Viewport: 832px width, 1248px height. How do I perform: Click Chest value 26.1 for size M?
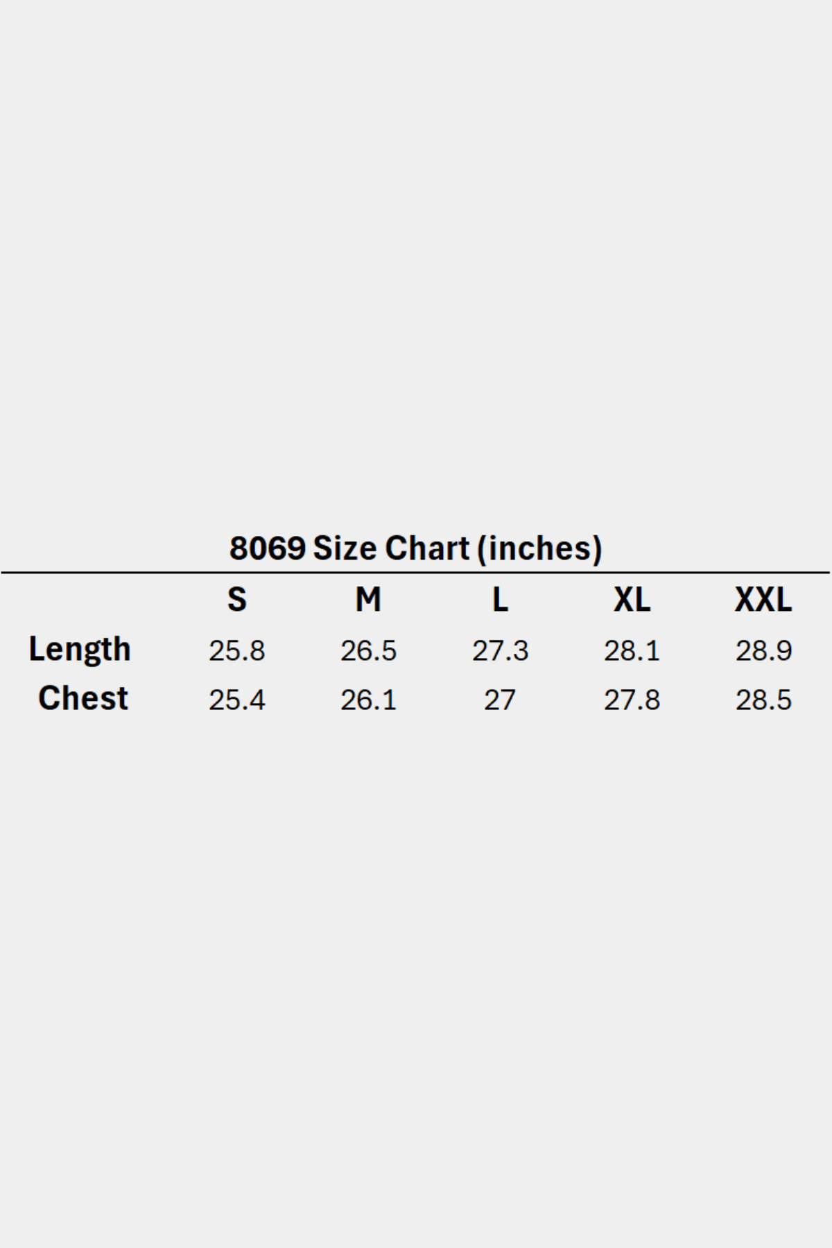tap(368, 700)
